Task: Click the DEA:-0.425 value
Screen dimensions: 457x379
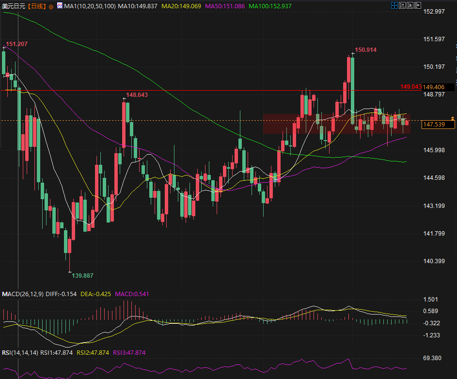Action: tap(95, 294)
